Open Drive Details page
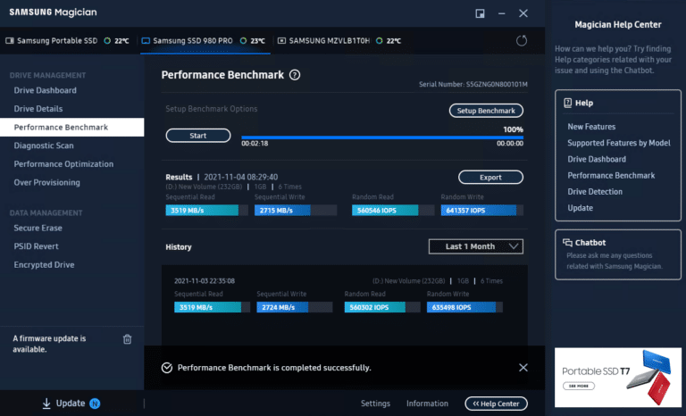 click(x=38, y=109)
